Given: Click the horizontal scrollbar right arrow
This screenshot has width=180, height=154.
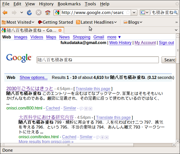Looking at the screenshot, I should click(x=174, y=145).
